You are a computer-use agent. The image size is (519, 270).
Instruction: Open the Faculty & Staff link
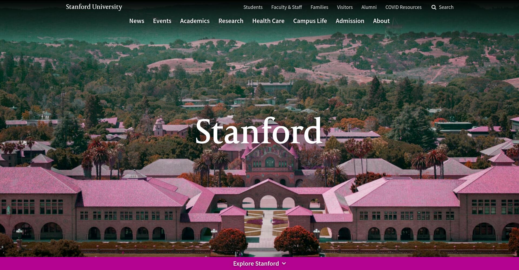click(287, 7)
